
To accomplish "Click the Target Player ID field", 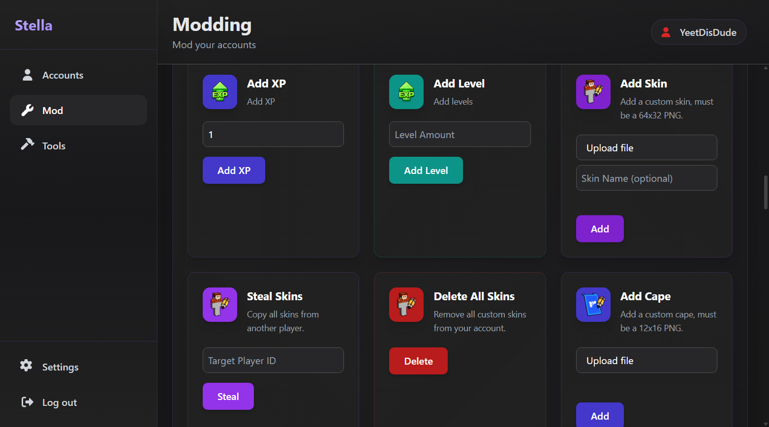I will [x=273, y=361].
